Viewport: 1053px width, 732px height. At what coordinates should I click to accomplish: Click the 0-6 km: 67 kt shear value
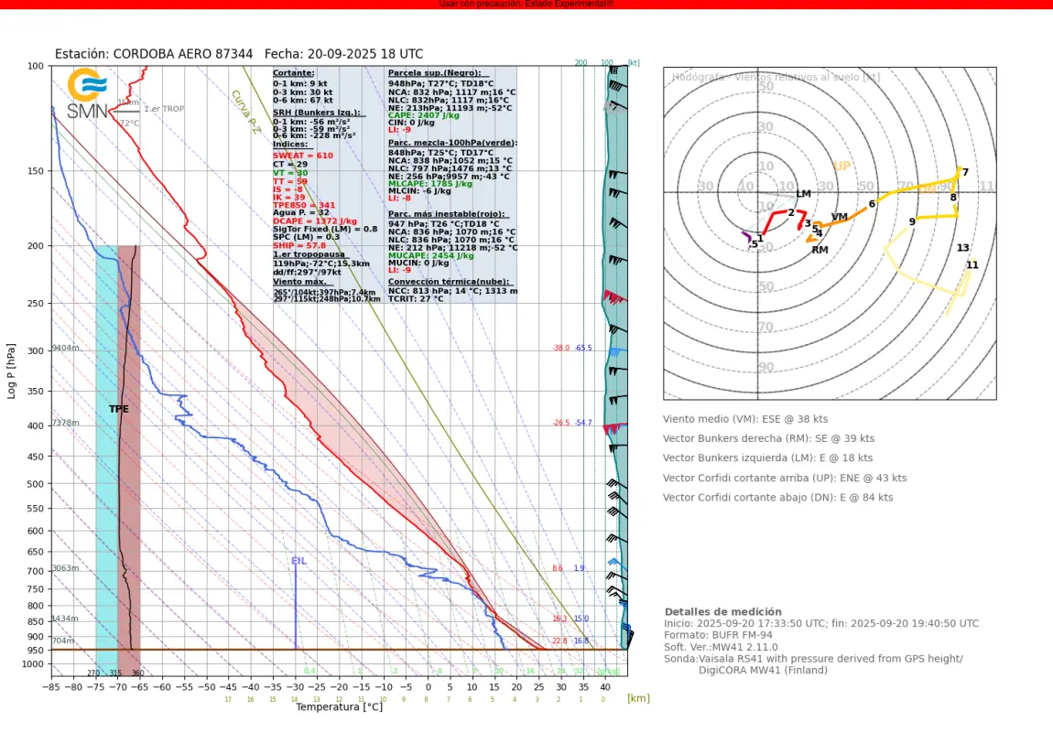tap(302, 100)
